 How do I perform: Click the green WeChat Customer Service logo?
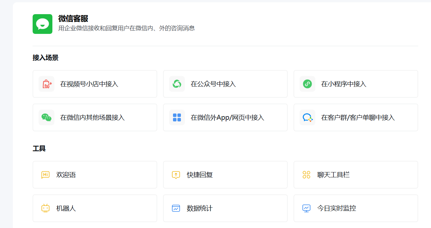[43, 24]
